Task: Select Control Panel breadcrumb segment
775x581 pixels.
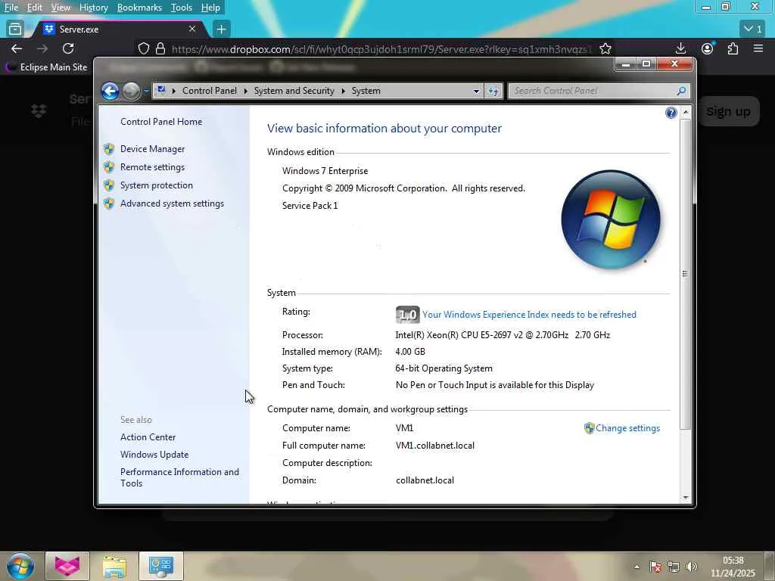Action: coord(209,91)
